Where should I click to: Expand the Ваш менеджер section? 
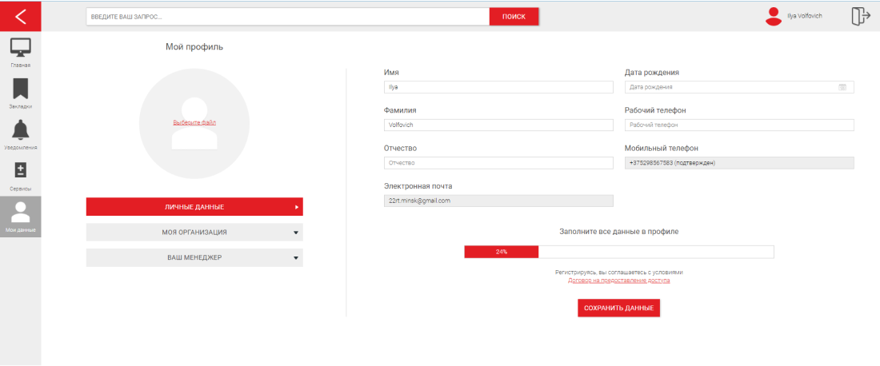pyautogui.click(x=194, y=258)
